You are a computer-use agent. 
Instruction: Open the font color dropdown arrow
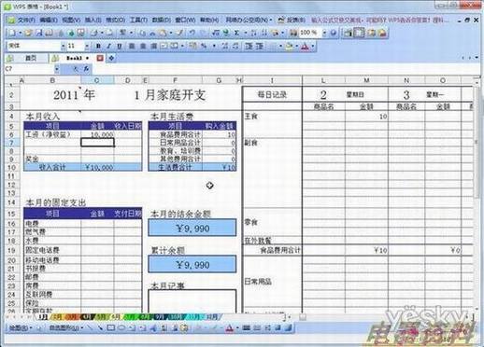(x=313, y=47)
